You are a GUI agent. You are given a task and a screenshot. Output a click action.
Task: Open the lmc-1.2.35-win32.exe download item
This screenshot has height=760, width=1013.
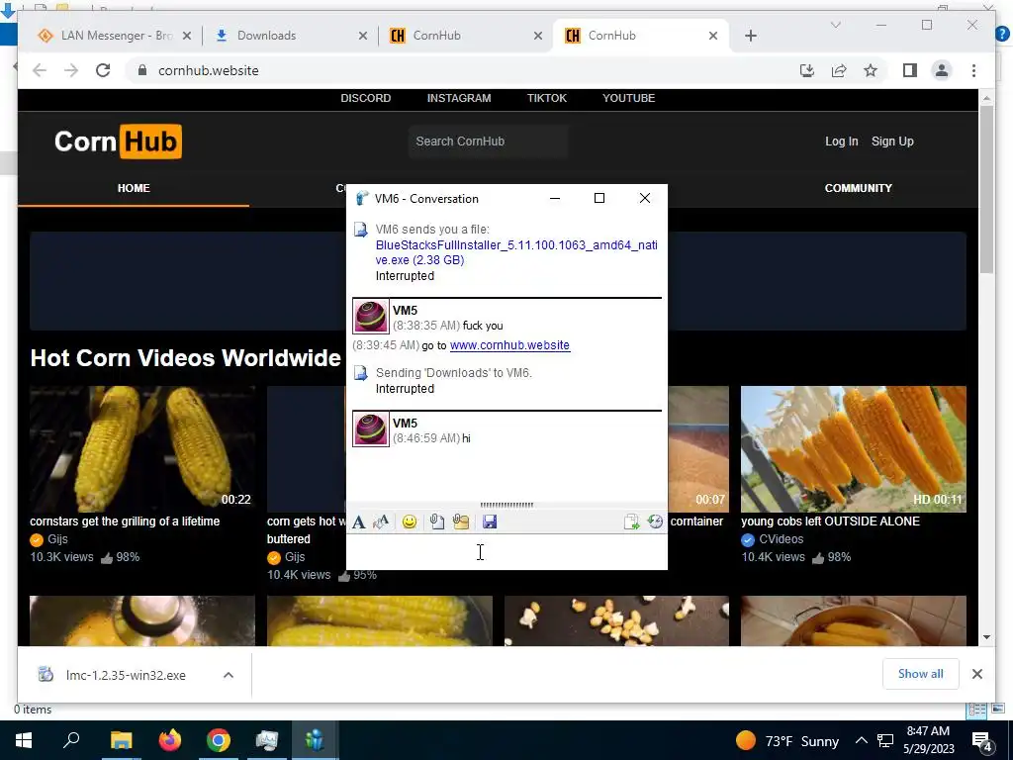coord(126,675)
